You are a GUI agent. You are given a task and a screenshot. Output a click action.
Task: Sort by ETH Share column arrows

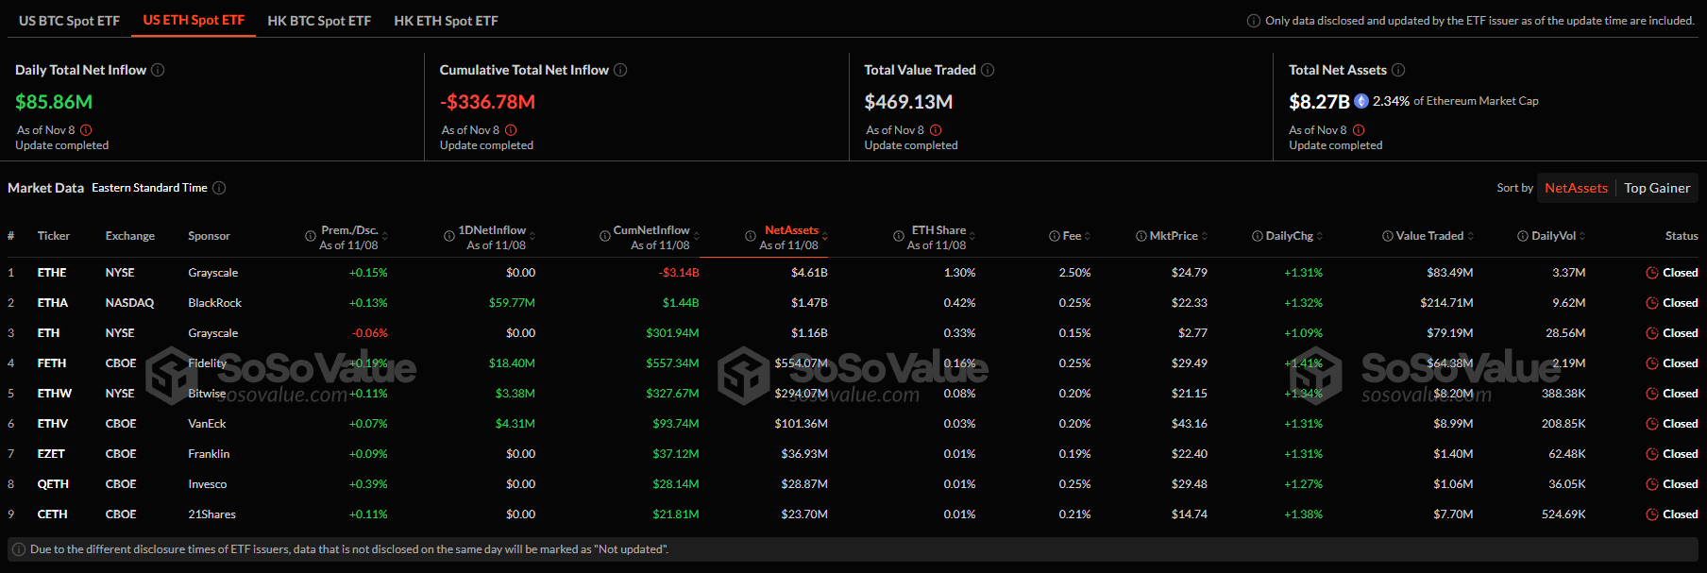coord(972,236)
